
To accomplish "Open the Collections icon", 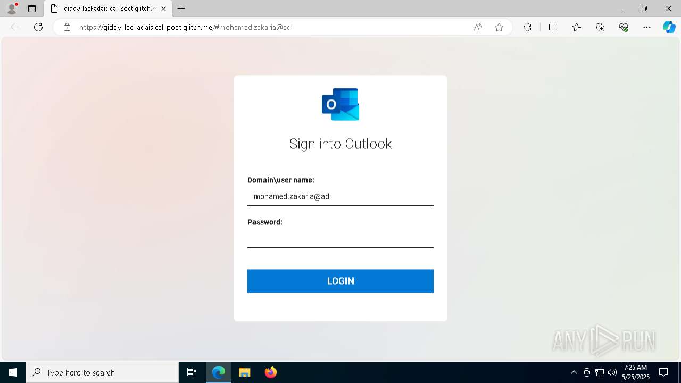I will coord(600,27).
